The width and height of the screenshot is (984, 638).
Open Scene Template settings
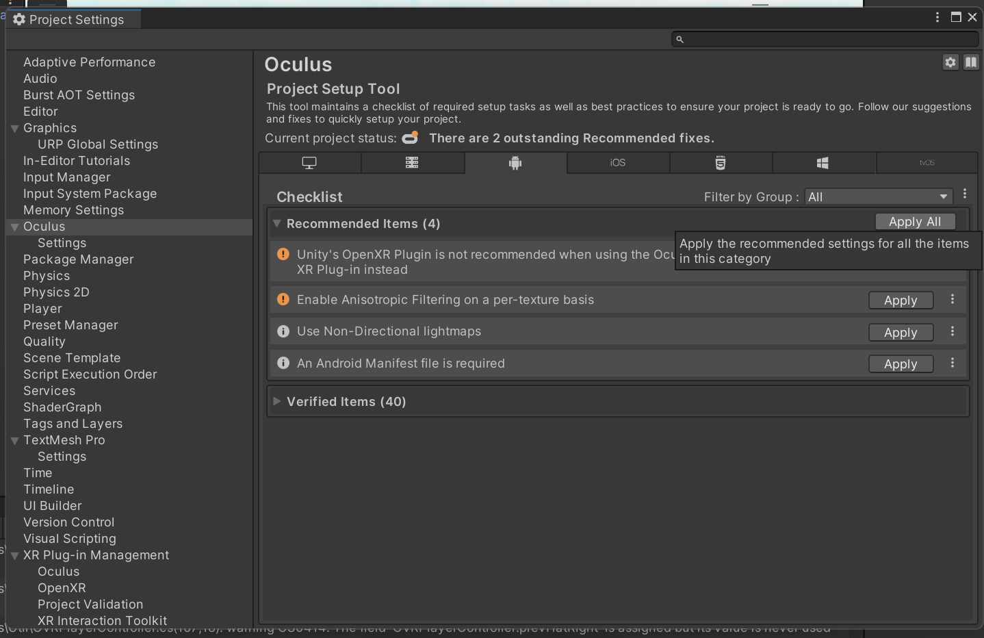[x=72, y=358]
